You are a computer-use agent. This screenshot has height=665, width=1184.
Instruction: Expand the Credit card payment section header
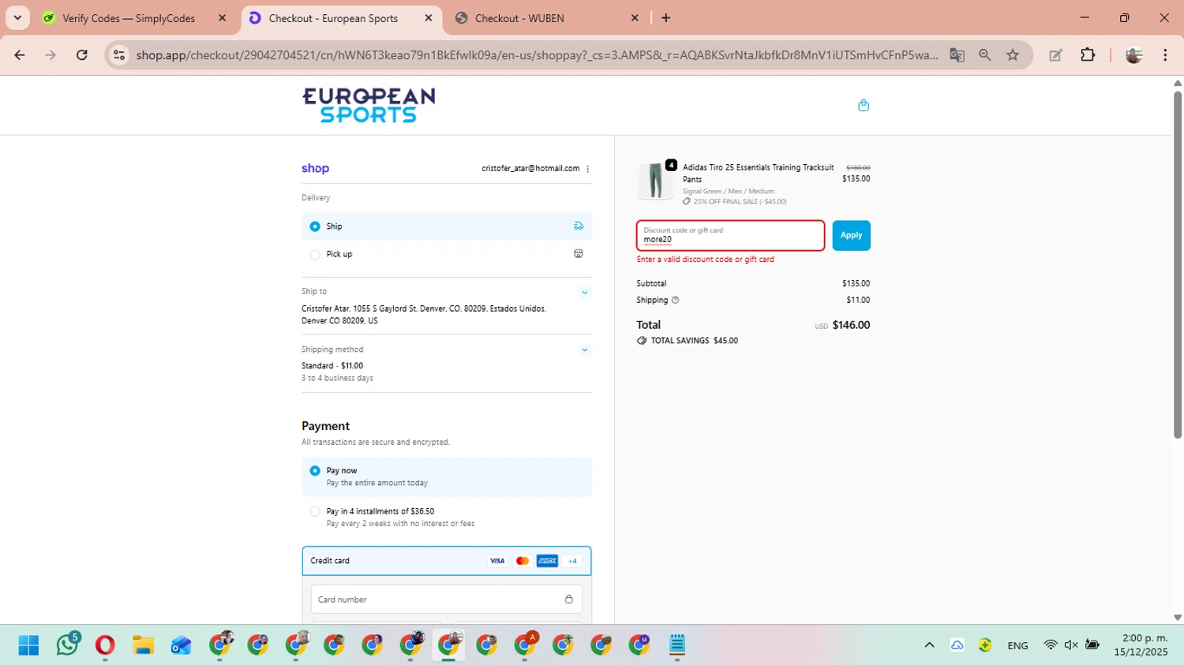[x=447, y=561]
